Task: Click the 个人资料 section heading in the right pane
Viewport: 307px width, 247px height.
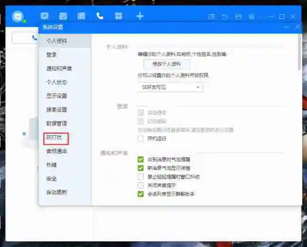Action: tap(117, 47)
